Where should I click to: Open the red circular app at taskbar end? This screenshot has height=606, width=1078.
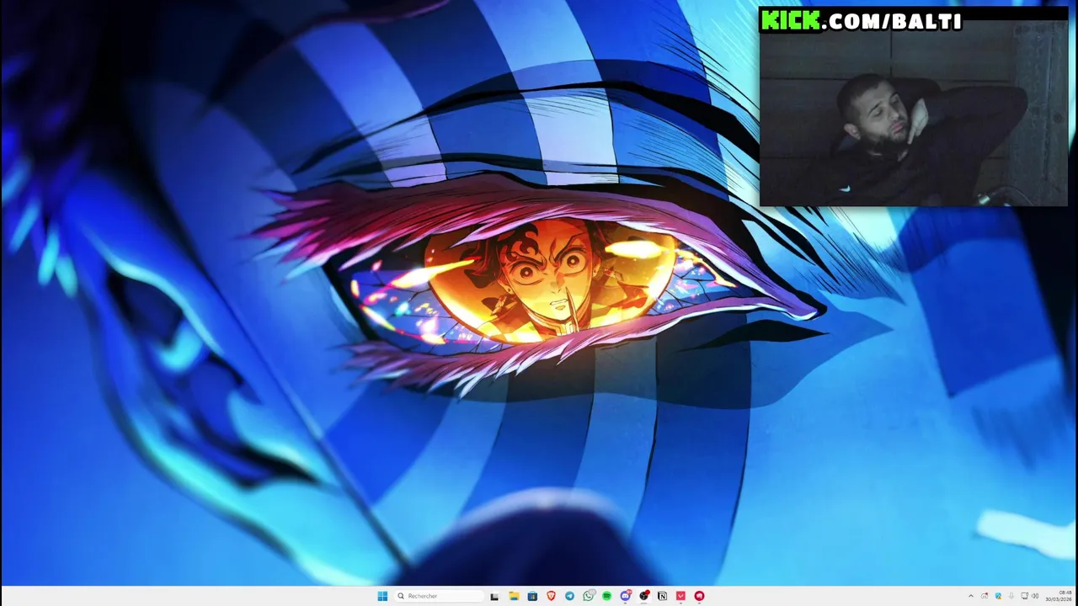click(699, 596)
